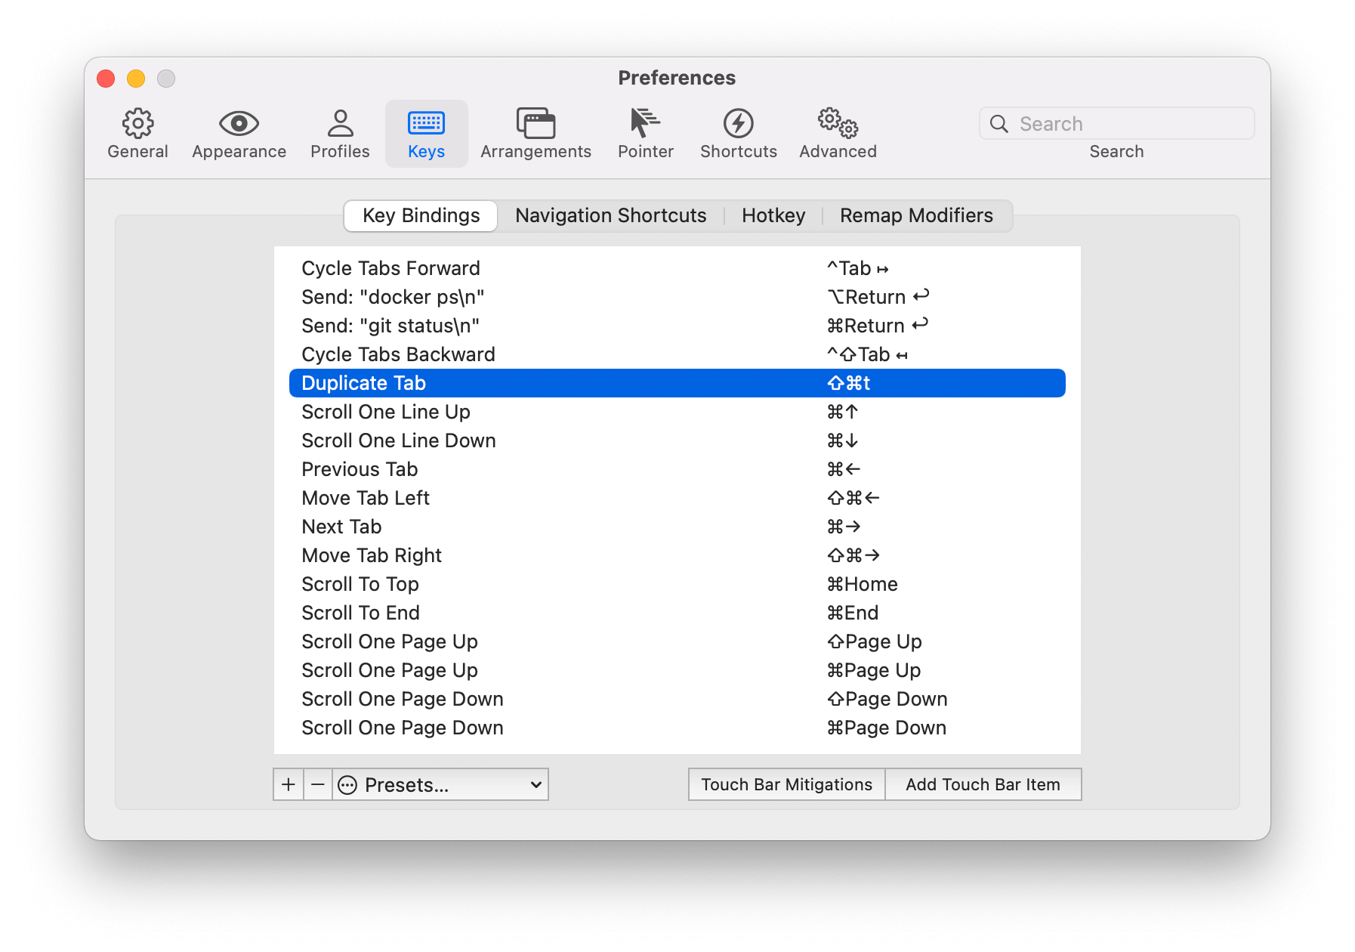Image resolution: width=1355 pixels, height=952 pixels.
Task: Select the Scroll To Top key binding
Action: coord(360,583)
